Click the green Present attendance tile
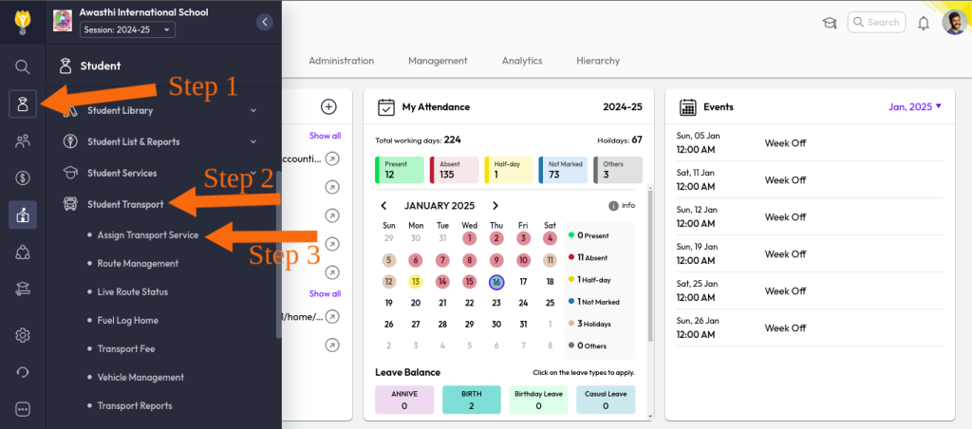 pyautogui.click(x=399, y=170)
